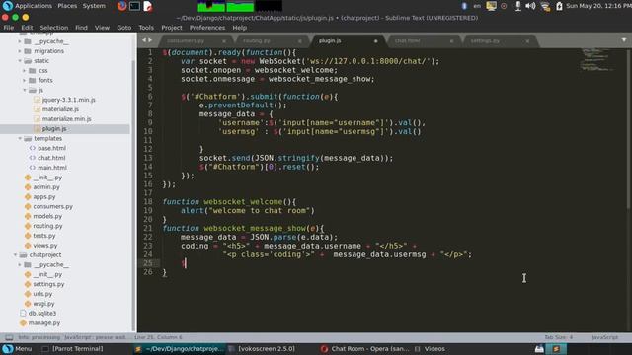632x355 pixels.
Task: Open main.html in sidebar
Action: click(x=52, y=168)
